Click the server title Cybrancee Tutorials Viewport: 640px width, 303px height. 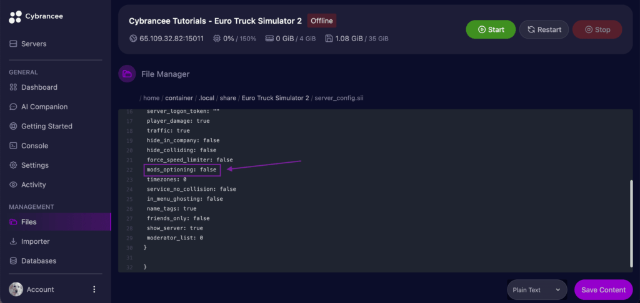pyautogui.click(x=215, y=21)
